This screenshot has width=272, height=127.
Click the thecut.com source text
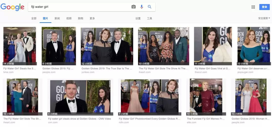tap(201, 72)
